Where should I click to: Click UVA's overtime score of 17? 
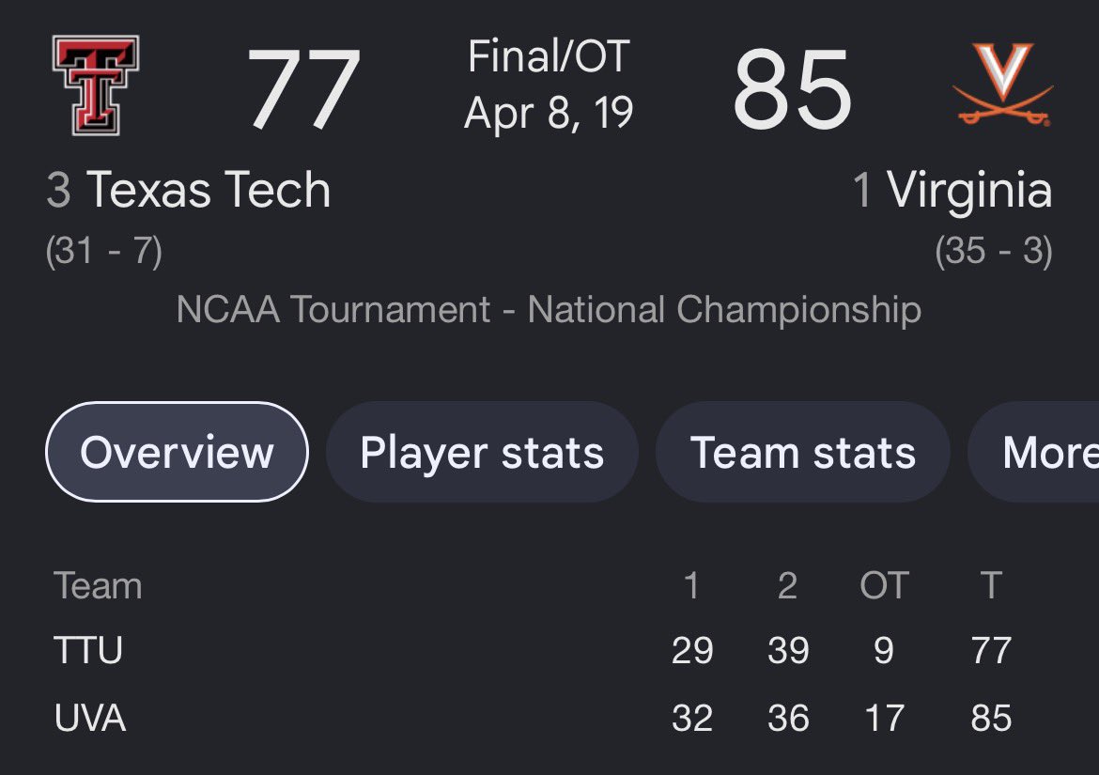[885, 719]
